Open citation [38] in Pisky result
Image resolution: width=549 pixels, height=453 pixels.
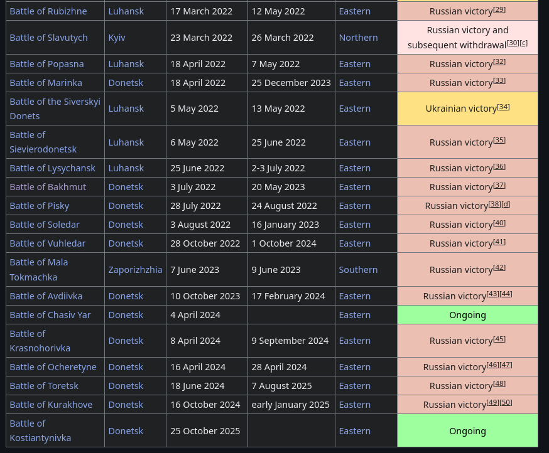(x=495, y=203)
